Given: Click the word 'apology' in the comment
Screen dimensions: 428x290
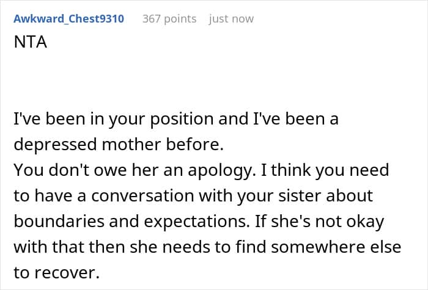Looking at the screenshot, I should point(220,171).
